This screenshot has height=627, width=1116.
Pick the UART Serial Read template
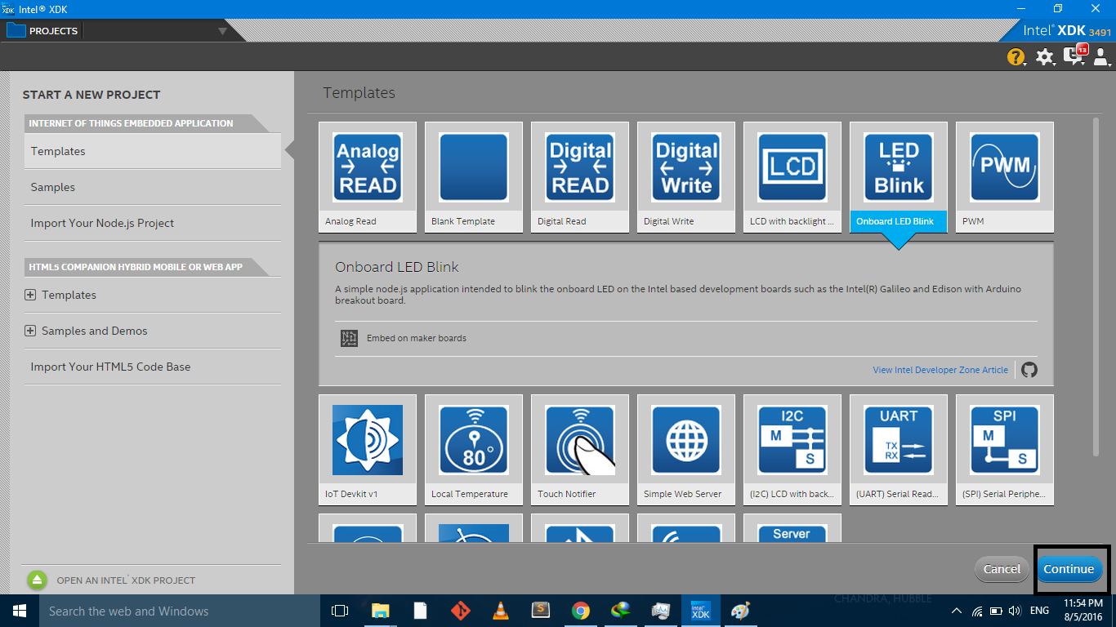pos(899,450)
